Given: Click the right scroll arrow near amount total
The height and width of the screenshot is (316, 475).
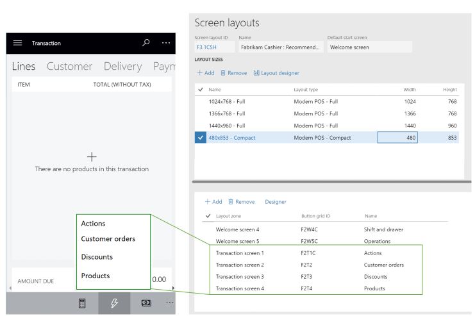Looking at the screenshot, I should [x=173, y=288].
